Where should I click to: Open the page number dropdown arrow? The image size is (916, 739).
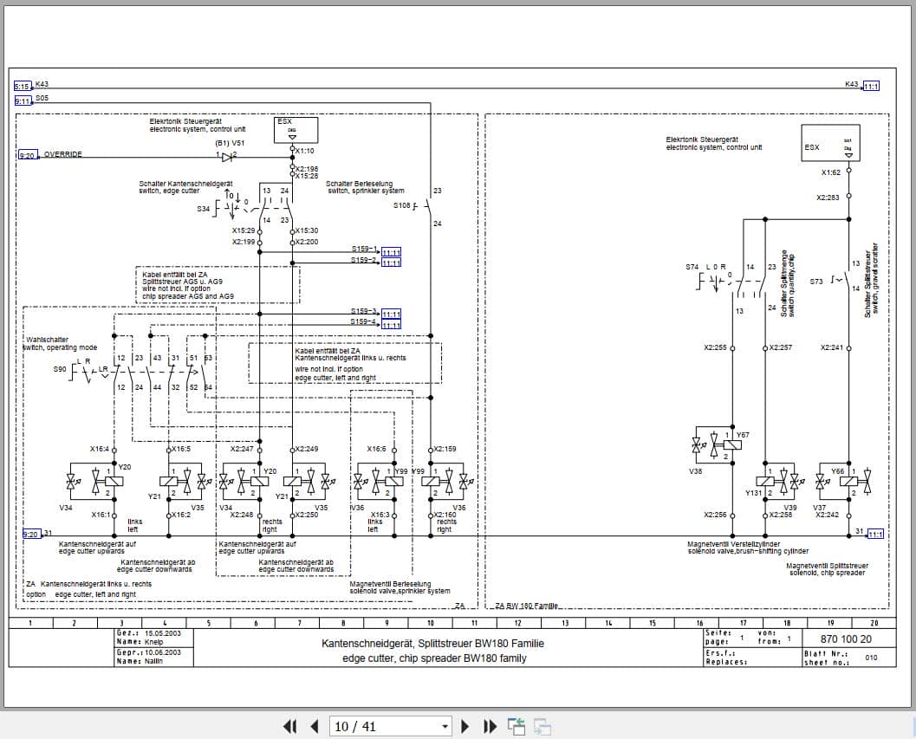(445, 727)
